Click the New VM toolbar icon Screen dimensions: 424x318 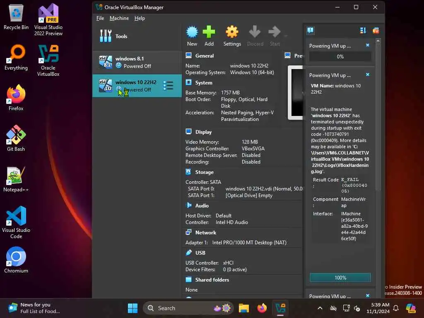pyautogui.click(x=192, y=32)
